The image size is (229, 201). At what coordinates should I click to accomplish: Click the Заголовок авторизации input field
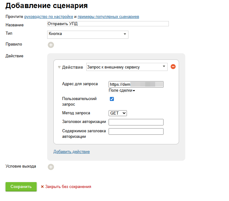[136, 122]
